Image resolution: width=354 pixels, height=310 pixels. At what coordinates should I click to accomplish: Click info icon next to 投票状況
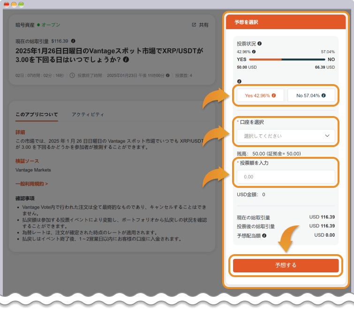[260, 43]
